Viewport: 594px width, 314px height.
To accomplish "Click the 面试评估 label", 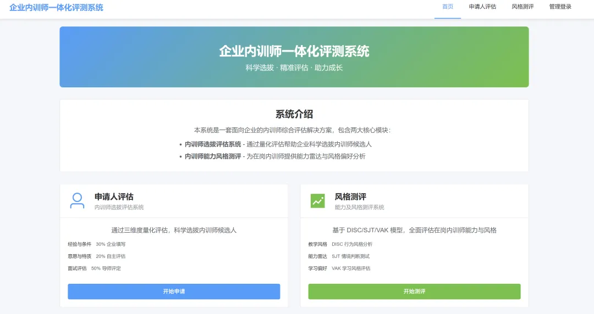I will point(78,268).
